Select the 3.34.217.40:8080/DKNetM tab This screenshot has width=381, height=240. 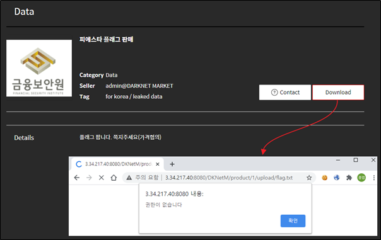click(x=117, y=164)
